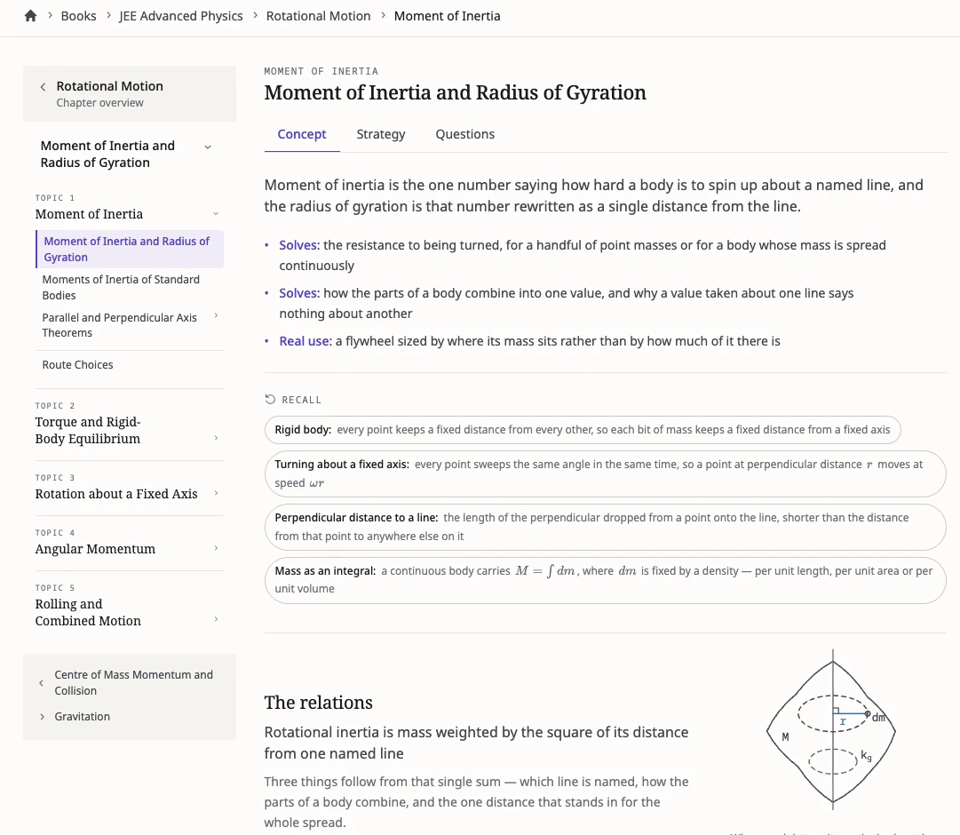This screenshot has height=835, width=960.
Task: Click the "Real use:" bullet label
Action: (x=305, y=341)
